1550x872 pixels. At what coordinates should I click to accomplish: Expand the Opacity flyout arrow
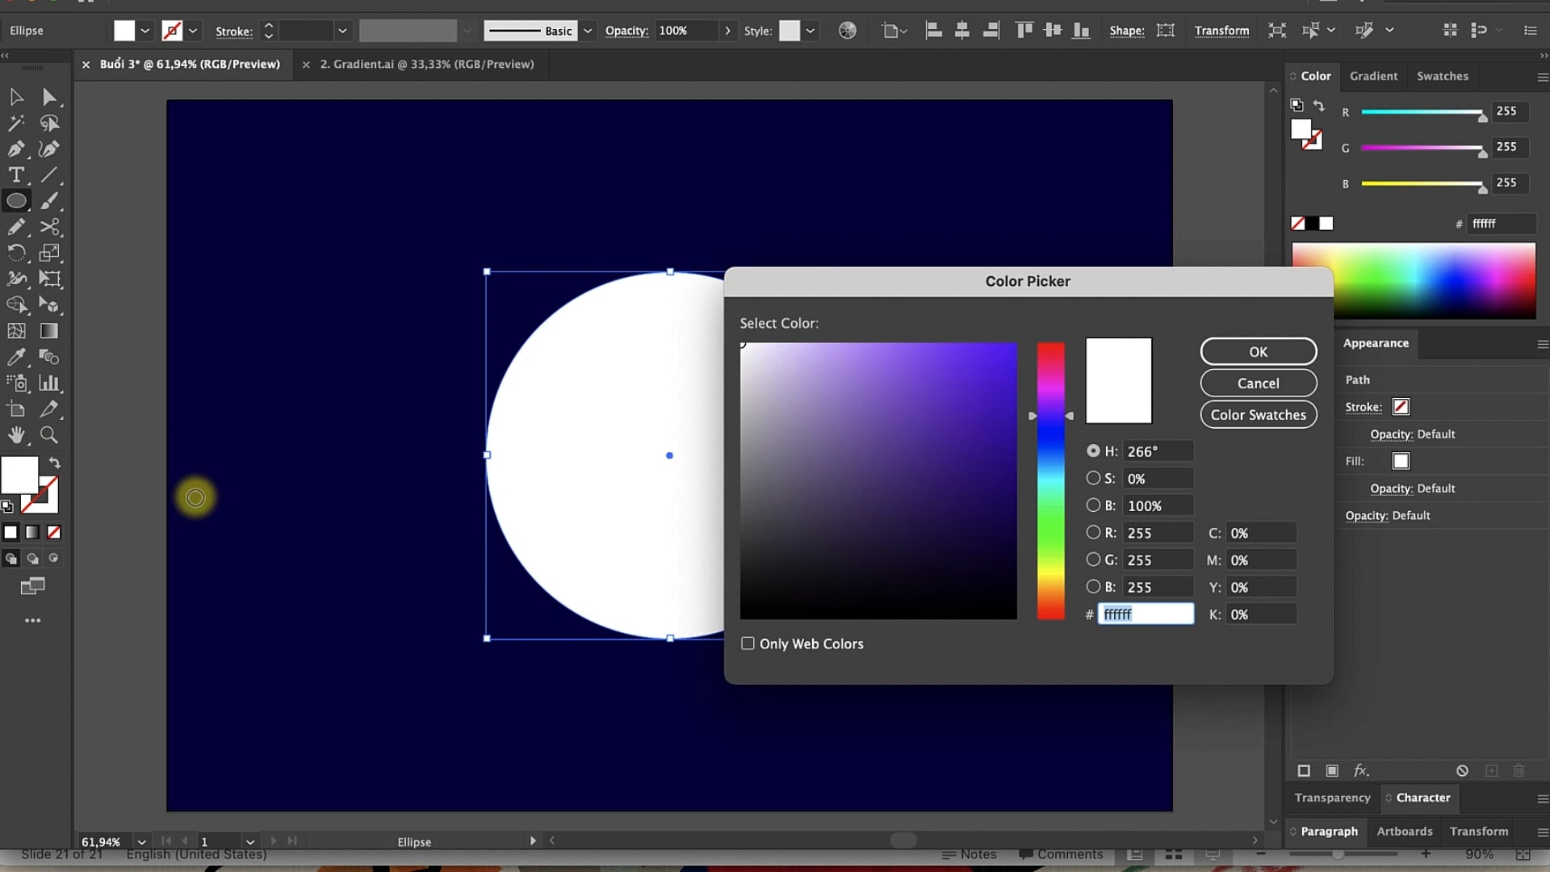tap(727, 31)
